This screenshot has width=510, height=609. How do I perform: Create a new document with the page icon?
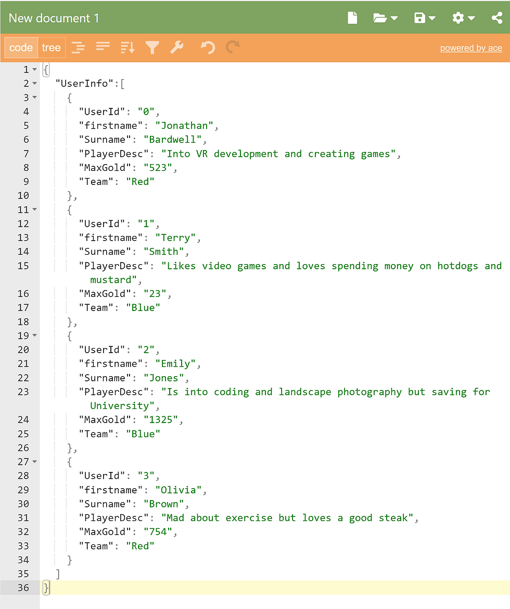tap(352, 18)
